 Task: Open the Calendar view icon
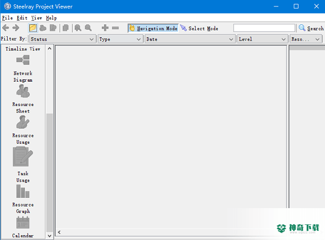(x=23, y=223)
